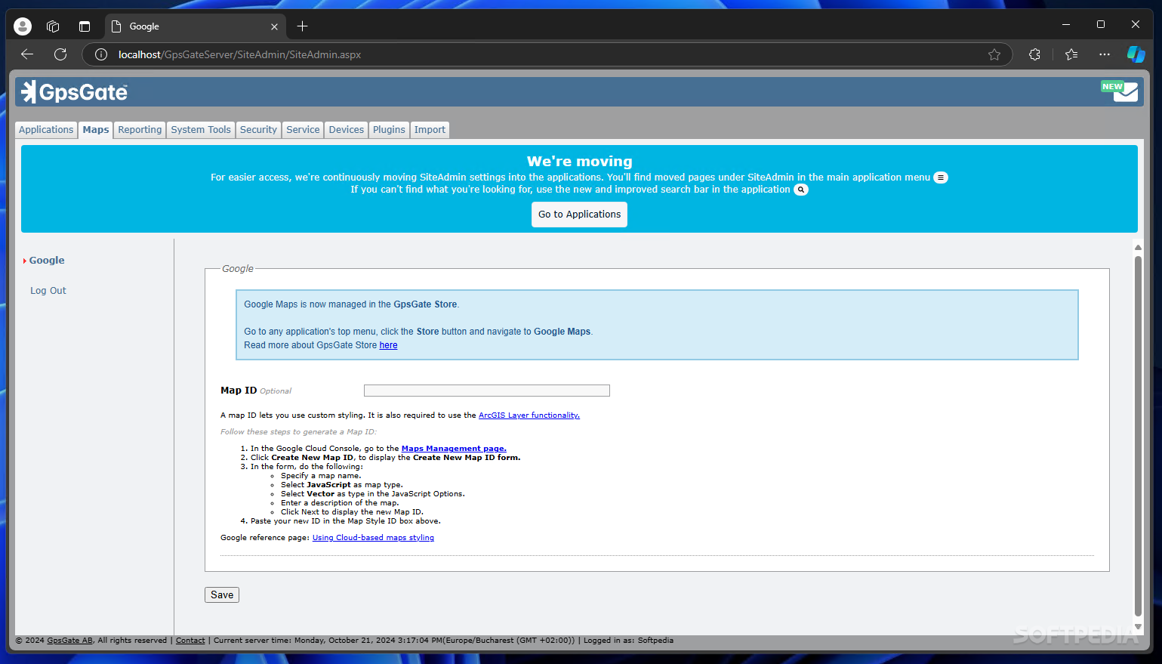Click the browser address bar URL
Screen dimensions: 1162x664
[x=239, y=54]
